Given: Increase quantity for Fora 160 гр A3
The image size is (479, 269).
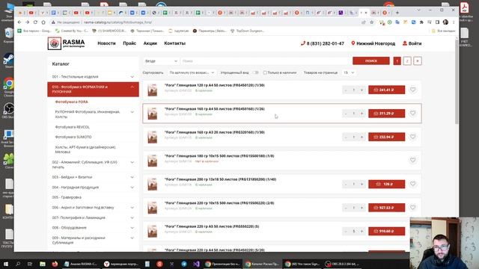Looking at the screenshot, I should [361, 137].
